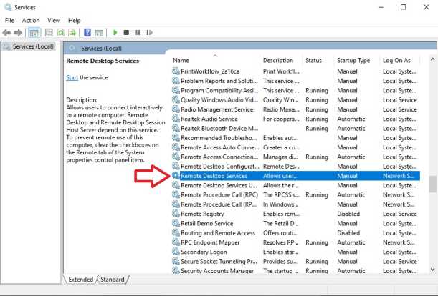This screenshot has width=438, height=296.
Task: Switch to the Standard tab
Action: (x=113, y=280)
